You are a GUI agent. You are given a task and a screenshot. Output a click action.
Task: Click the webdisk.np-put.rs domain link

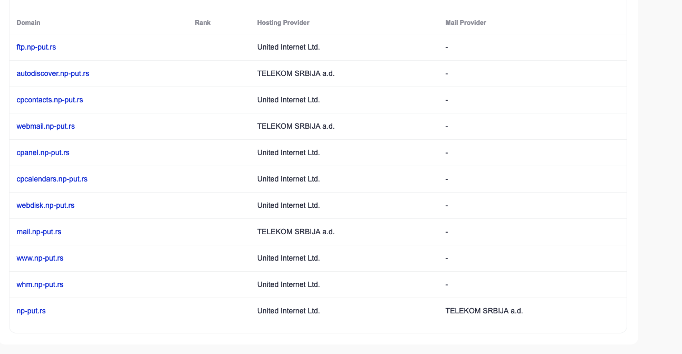click(45, 205)
